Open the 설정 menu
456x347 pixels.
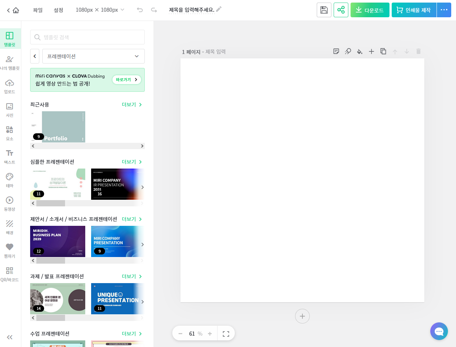58,10
